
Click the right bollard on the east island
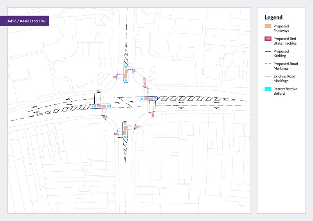coord(155,98)
